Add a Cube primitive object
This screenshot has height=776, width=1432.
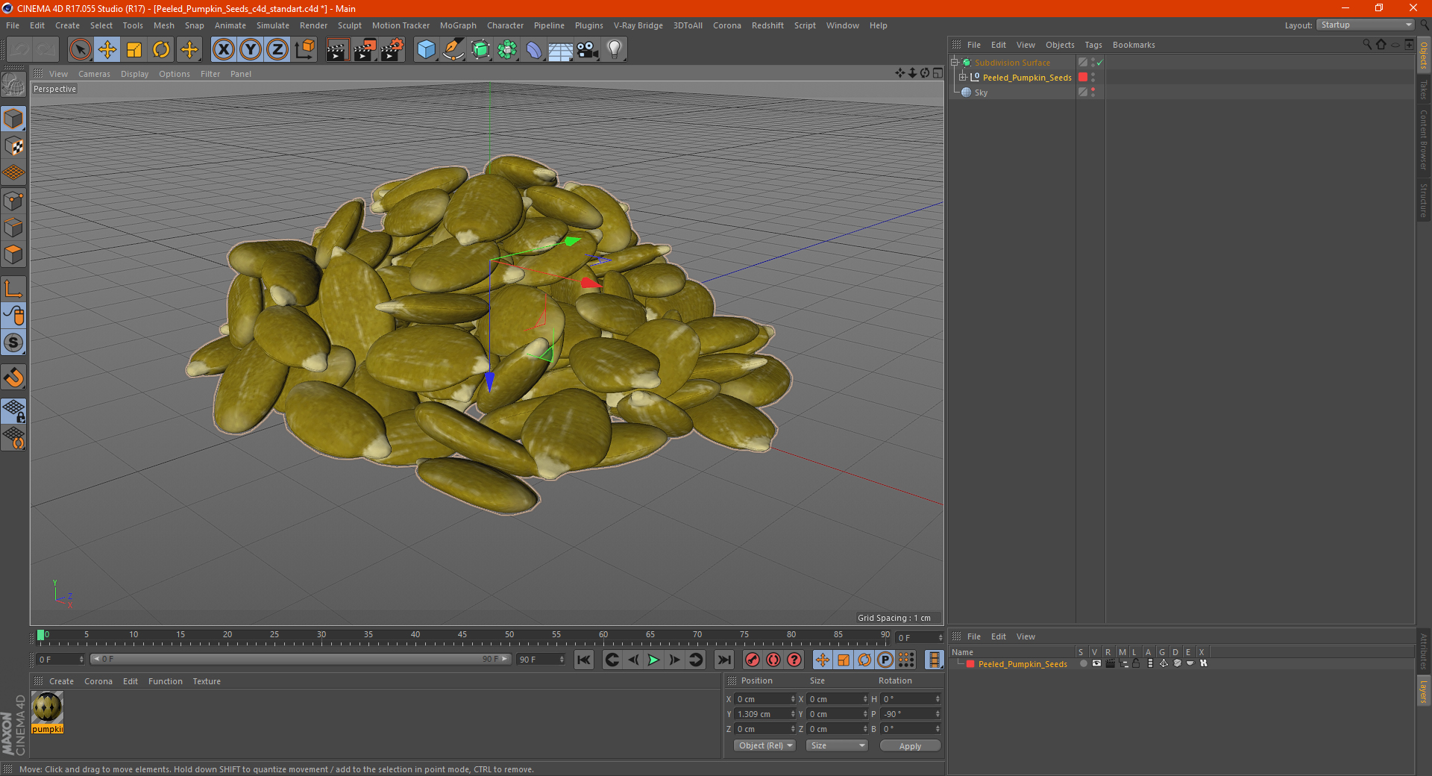pos(426,50)
